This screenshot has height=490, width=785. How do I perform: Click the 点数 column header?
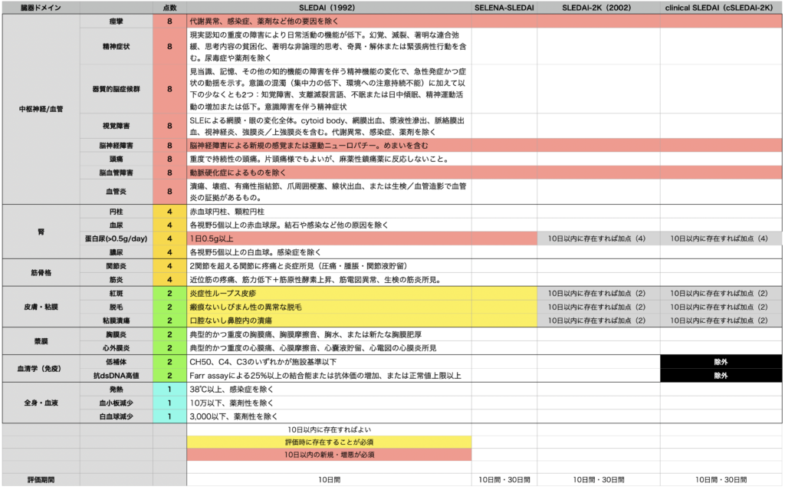click(169, 7)
